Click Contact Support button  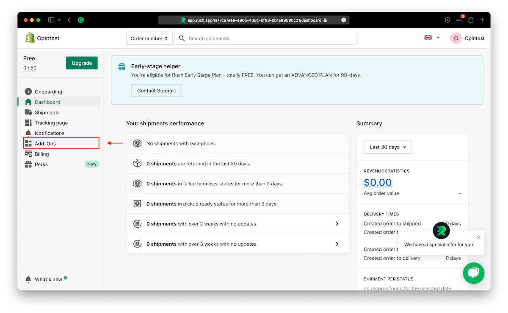pos(157,91)
